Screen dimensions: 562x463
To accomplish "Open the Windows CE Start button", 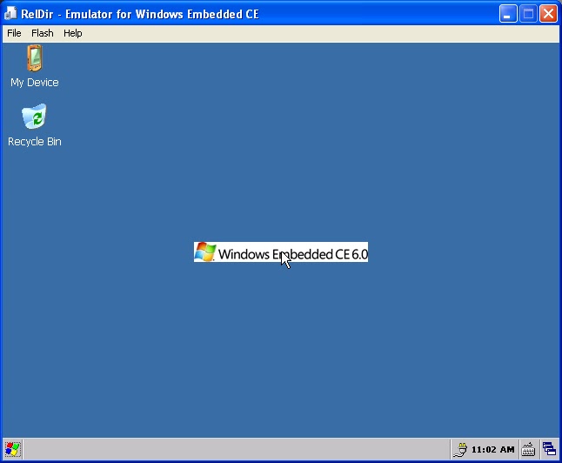I will pos(12,449).
